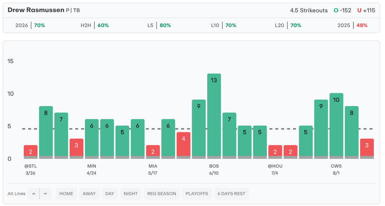Click the Drew Rasmussen player name

36,10
